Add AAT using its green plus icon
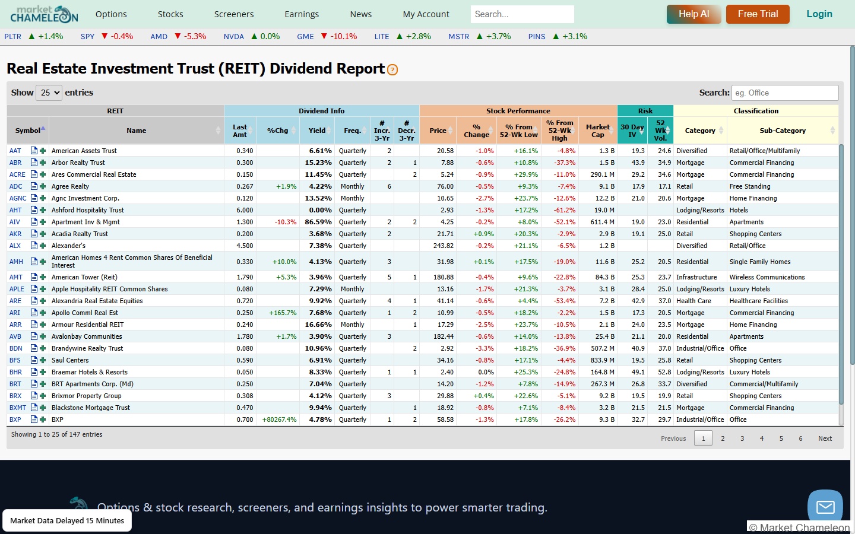Image resolution: width=855 pixels, height=534 pixels. click(x=43, y=151)
